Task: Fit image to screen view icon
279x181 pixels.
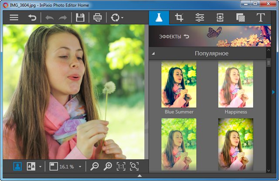Action: click(x=134, y=166)
